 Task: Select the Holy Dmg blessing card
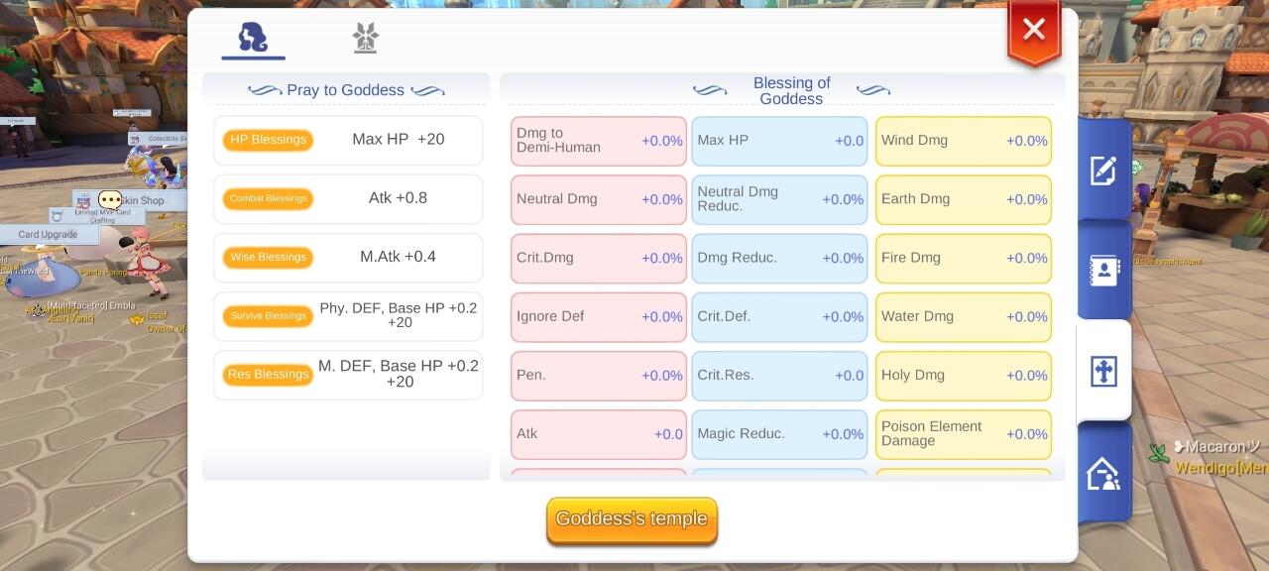tap(964, 376)
